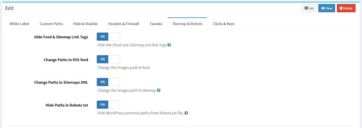The height and width of the screenshot is (128, 362).
Task: Open the Tweaks tab
Action: 156,24
